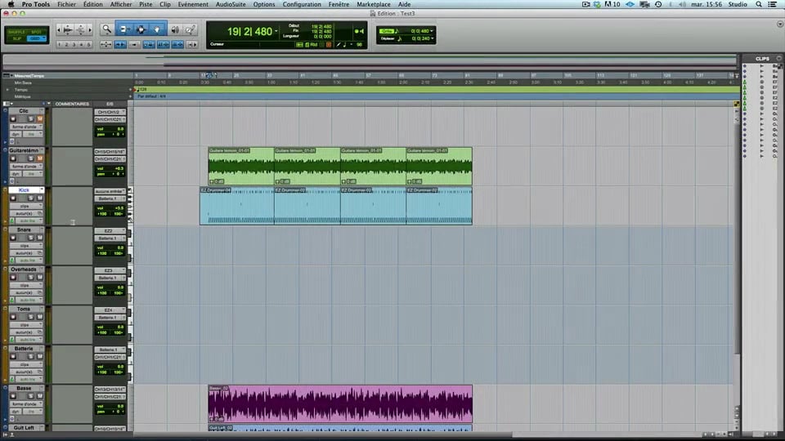785x441 pixels.
Task: Click Kick track volume value field
Action: pyautogui.click(x=110, y=208)
